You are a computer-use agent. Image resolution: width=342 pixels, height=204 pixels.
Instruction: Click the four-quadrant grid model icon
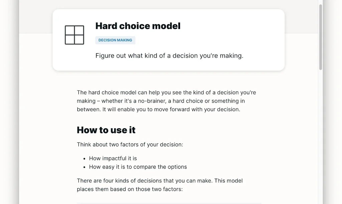[74, 34]
